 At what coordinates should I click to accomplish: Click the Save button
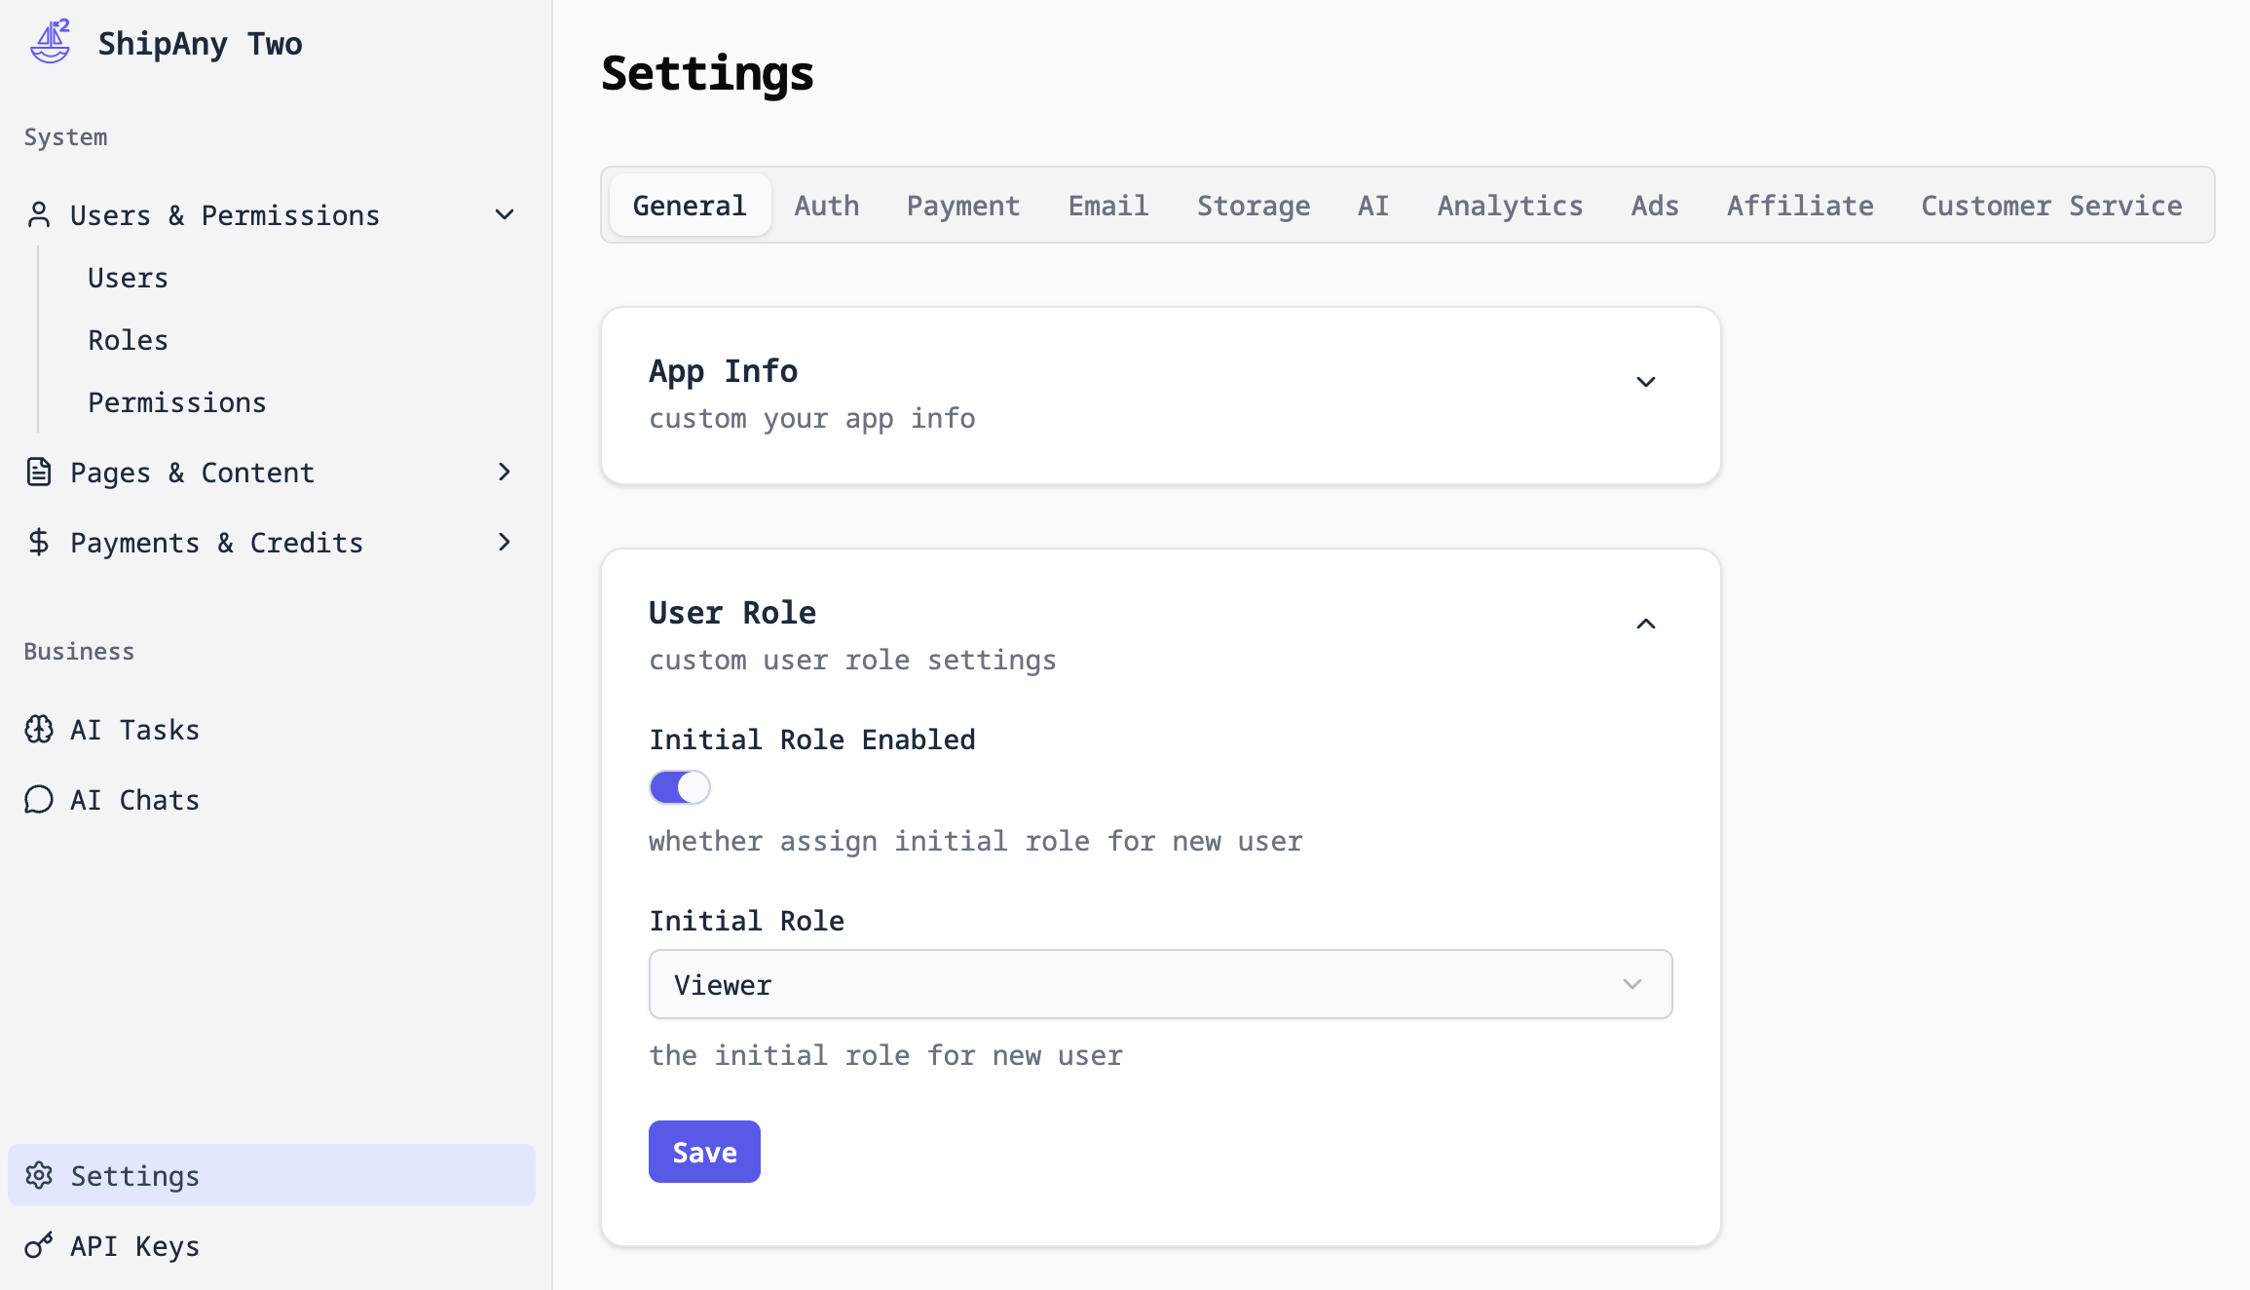704,1152
